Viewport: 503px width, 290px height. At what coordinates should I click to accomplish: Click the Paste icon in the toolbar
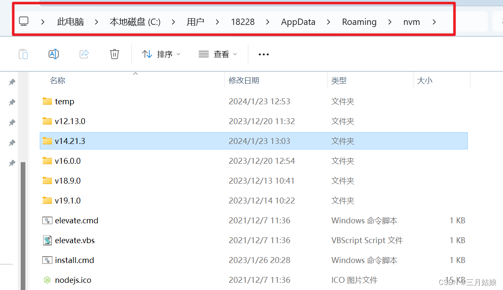pos(23,54)
